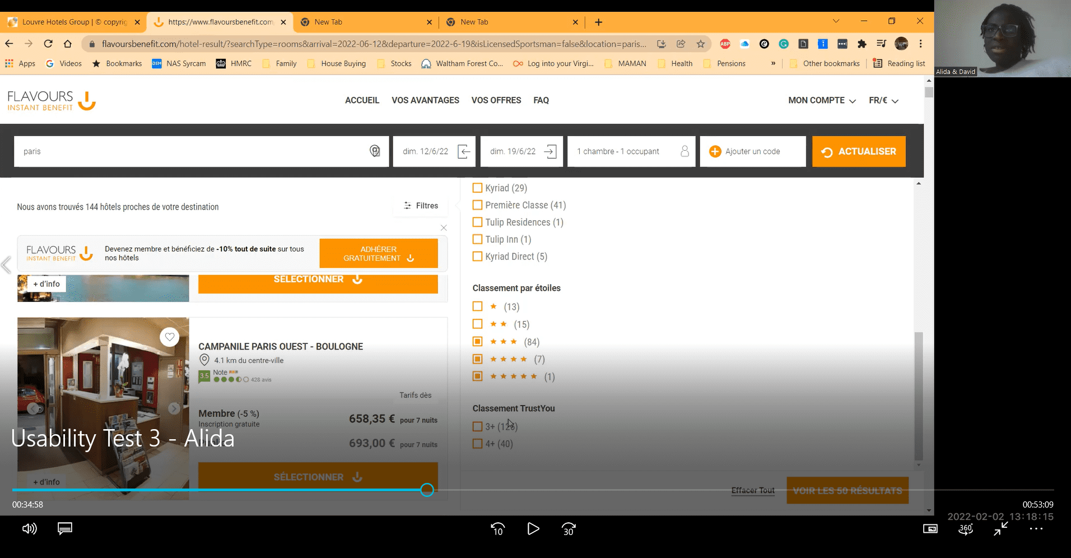Switch to Louvre Hotels Group tab
1071x558 pixels.
click(x=73, y=22)
